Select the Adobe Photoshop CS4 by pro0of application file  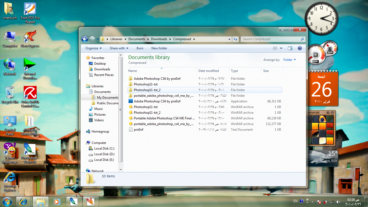coord(205,101)
